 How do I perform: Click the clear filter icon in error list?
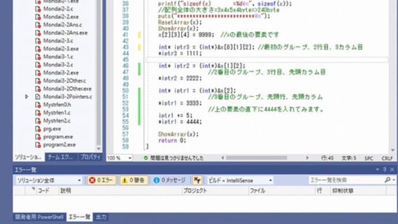[197, 180]
